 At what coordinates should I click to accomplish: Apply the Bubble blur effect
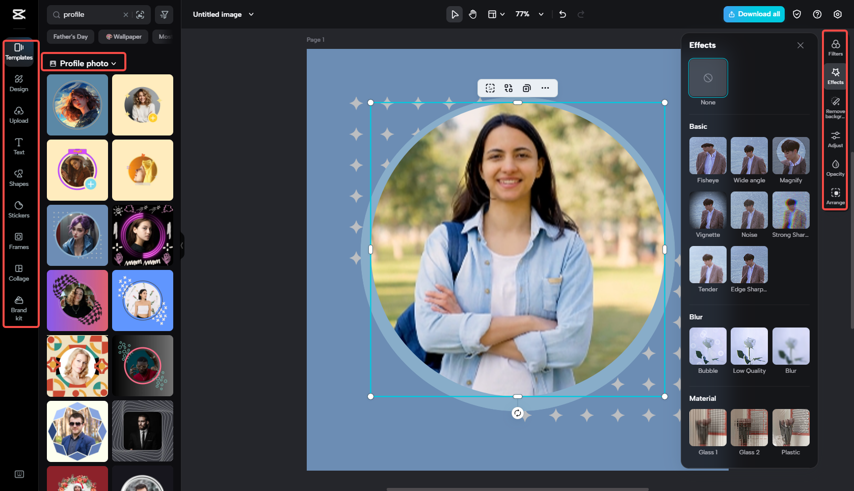(x=708, y=346)
